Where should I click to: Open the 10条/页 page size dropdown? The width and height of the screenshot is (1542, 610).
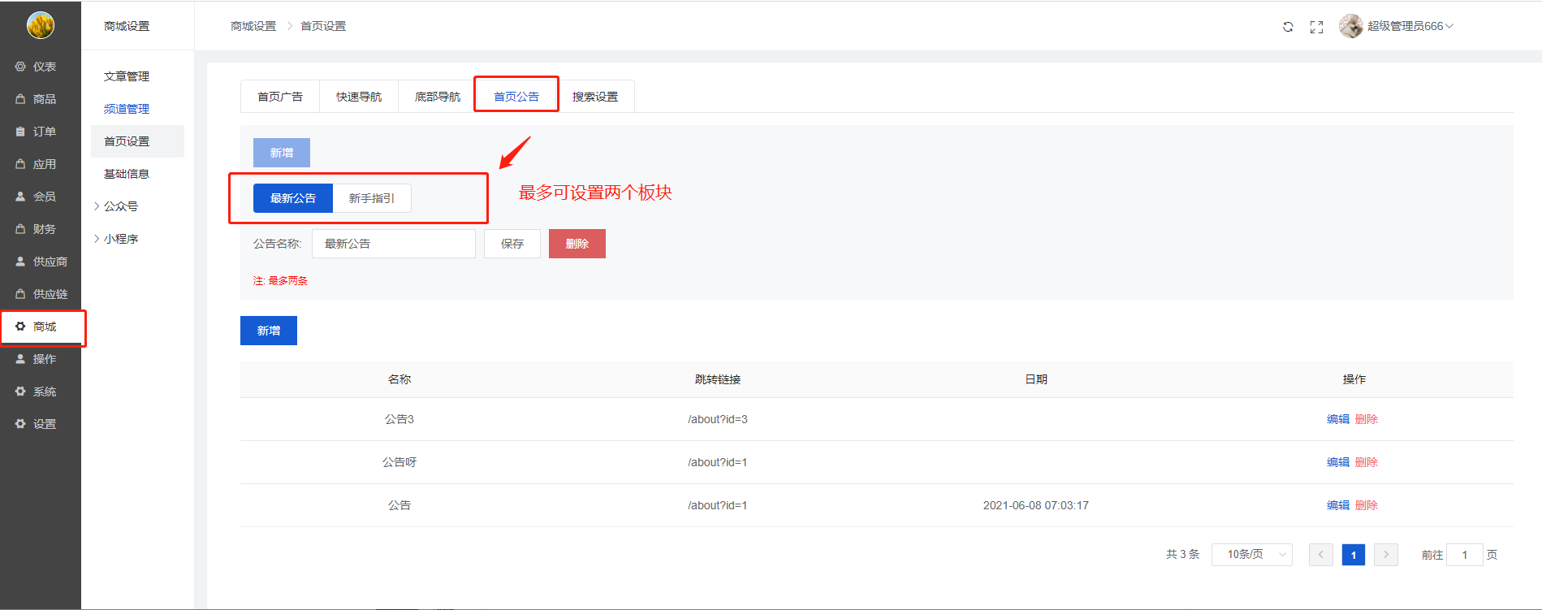pos(1251,555)
